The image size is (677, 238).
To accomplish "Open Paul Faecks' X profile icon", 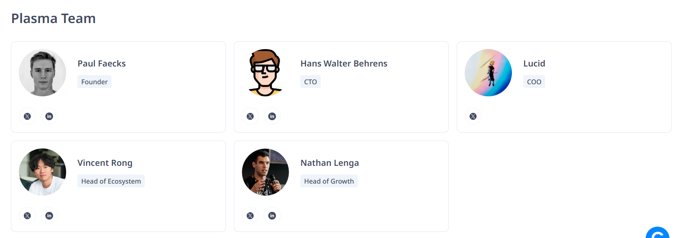I will [27, 116].
